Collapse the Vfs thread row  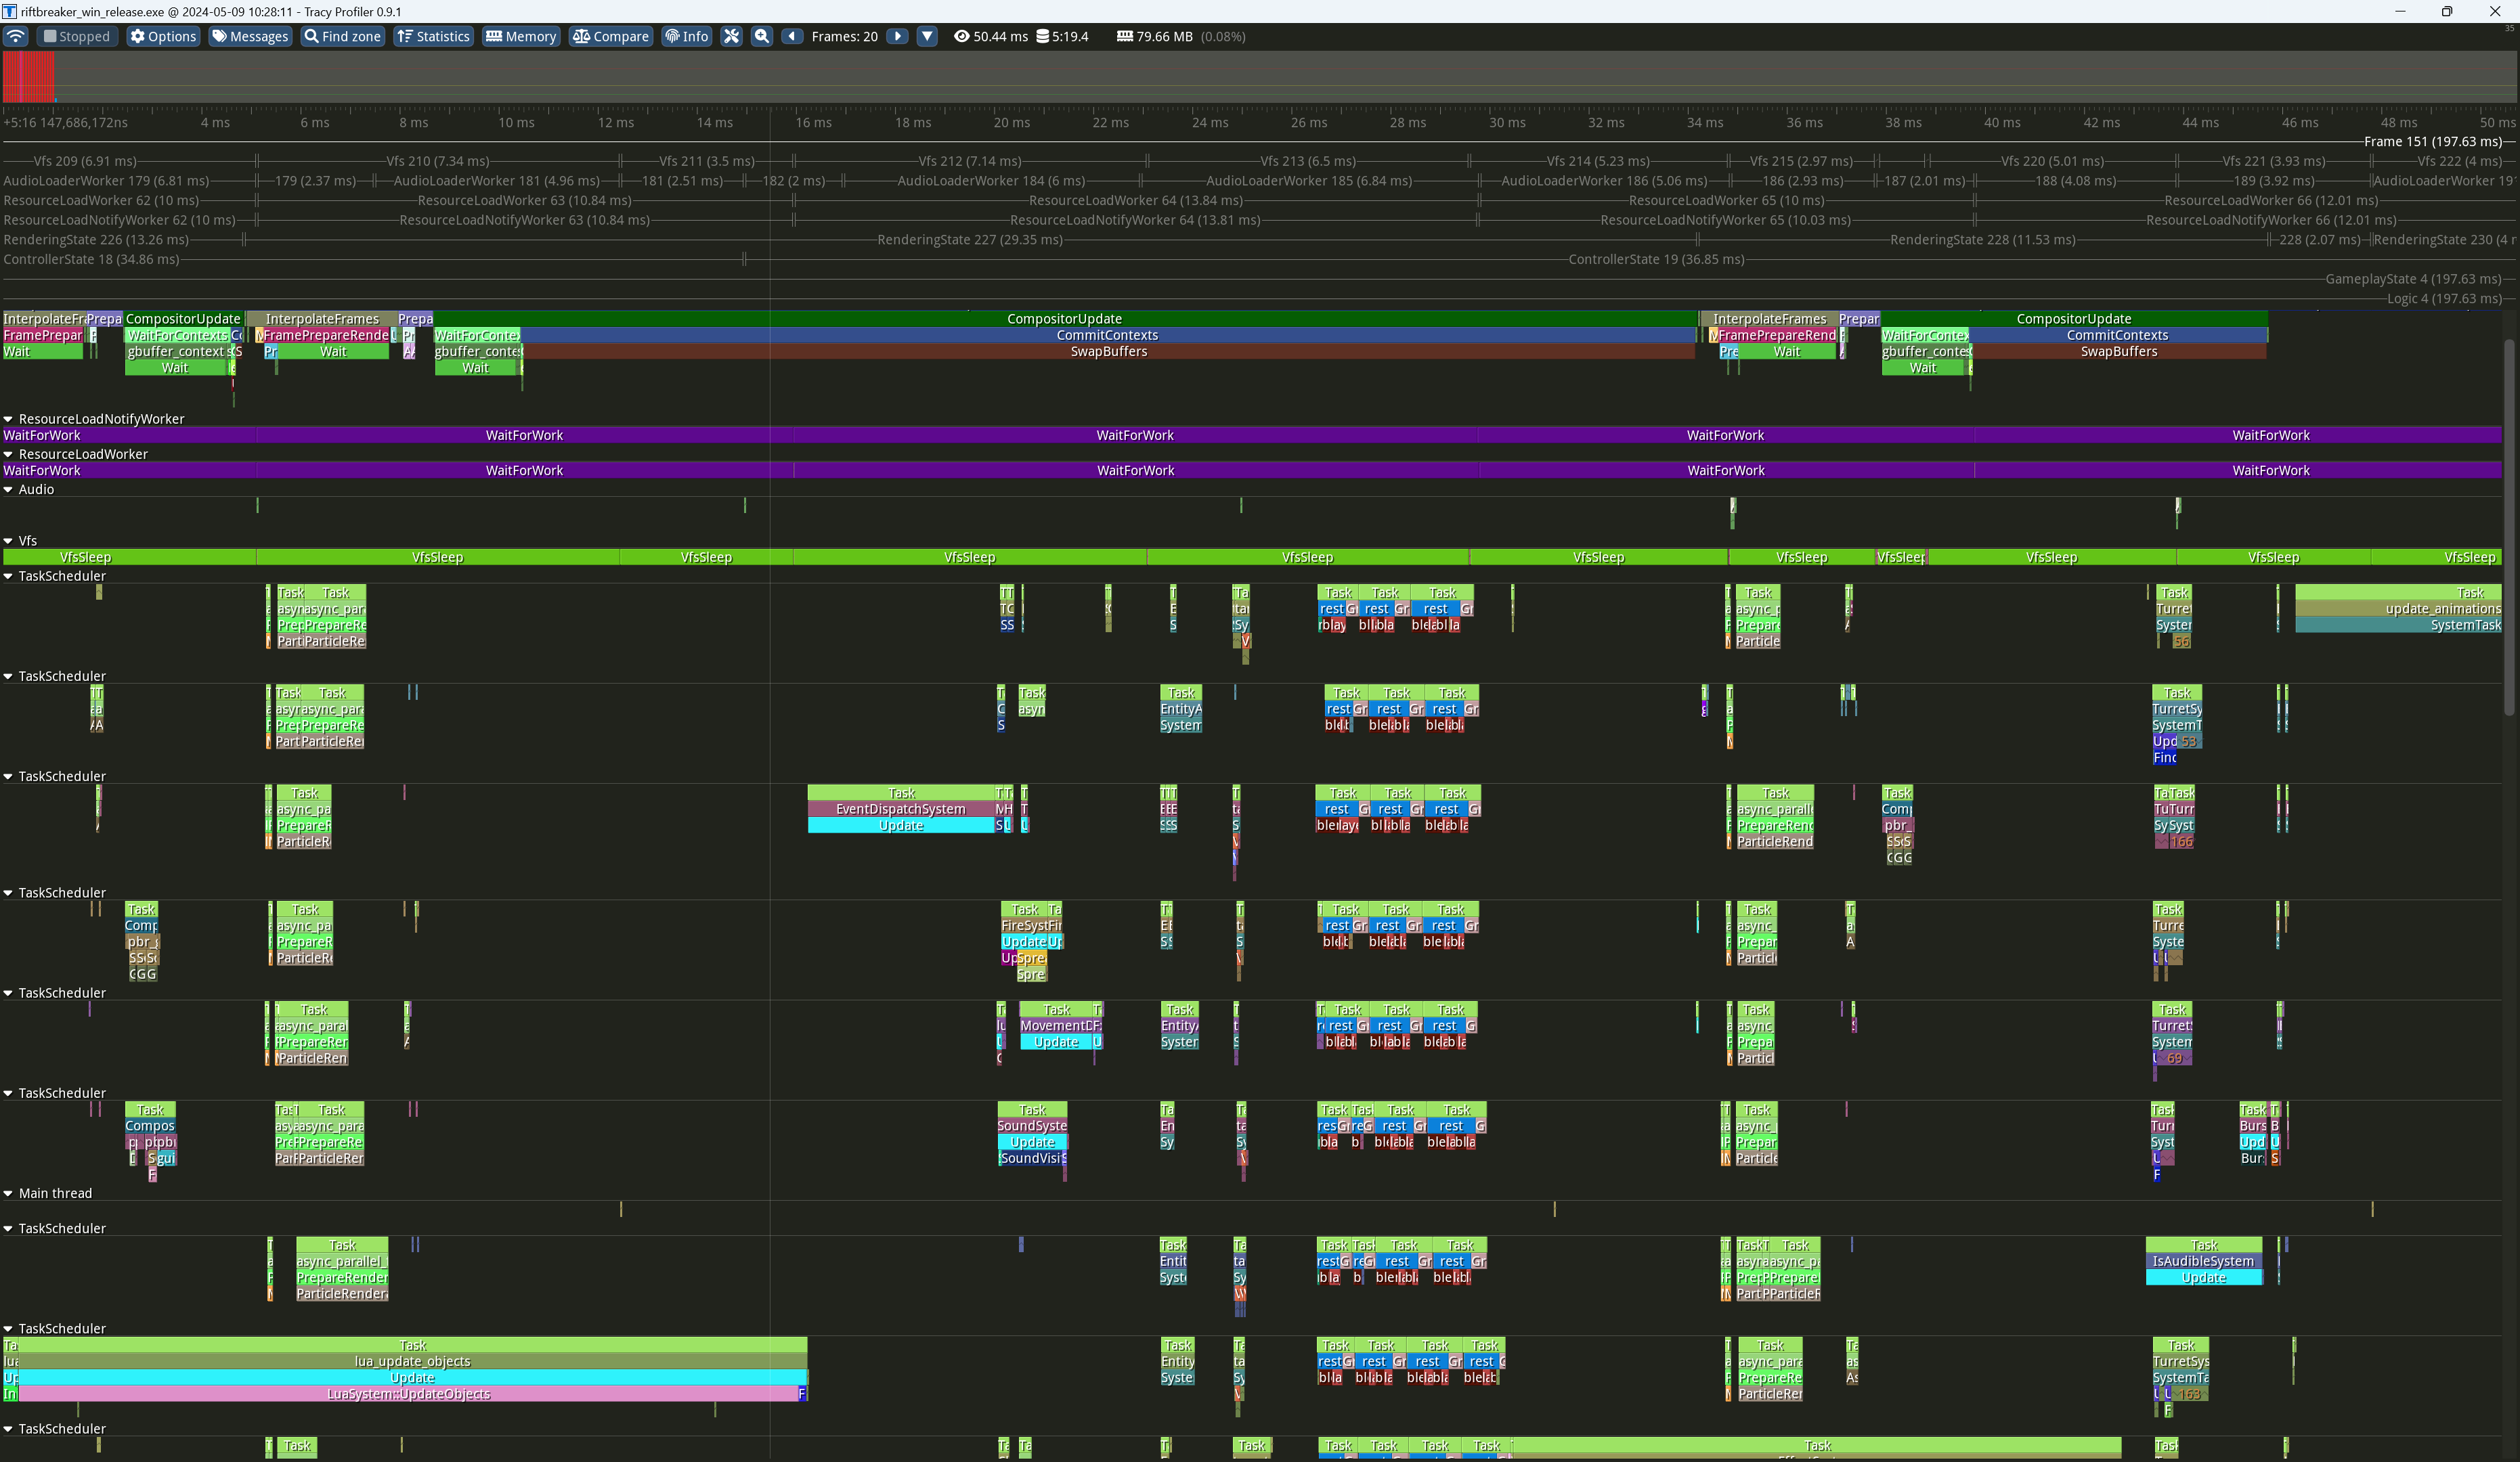tap(8, 541)
